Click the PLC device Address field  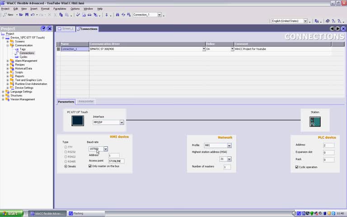328,146
